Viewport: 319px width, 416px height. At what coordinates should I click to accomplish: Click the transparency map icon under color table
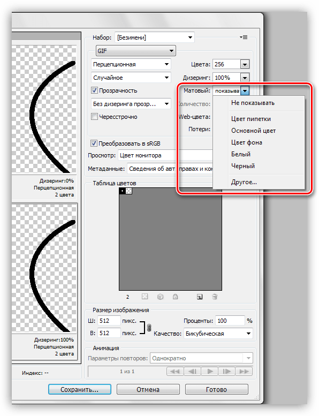145,297
